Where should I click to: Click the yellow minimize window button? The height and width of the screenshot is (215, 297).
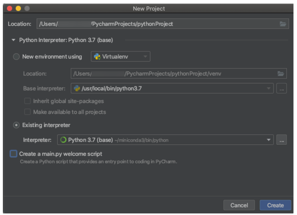pyautogui.click(x=18, y=9)
